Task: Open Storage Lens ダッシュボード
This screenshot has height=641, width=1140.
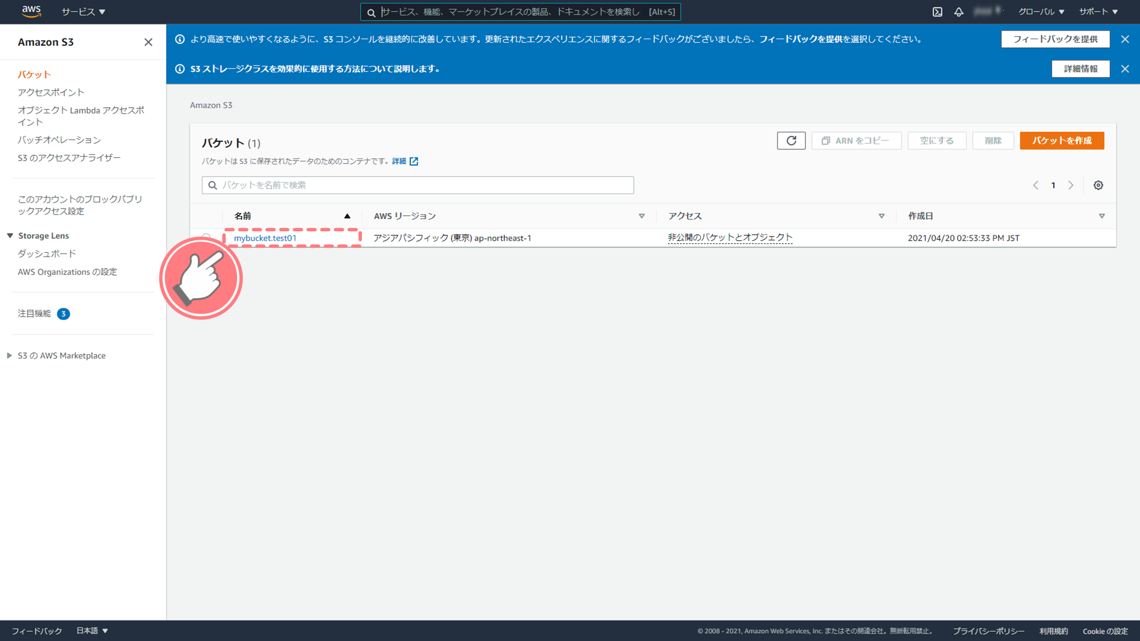Action: 47,254
